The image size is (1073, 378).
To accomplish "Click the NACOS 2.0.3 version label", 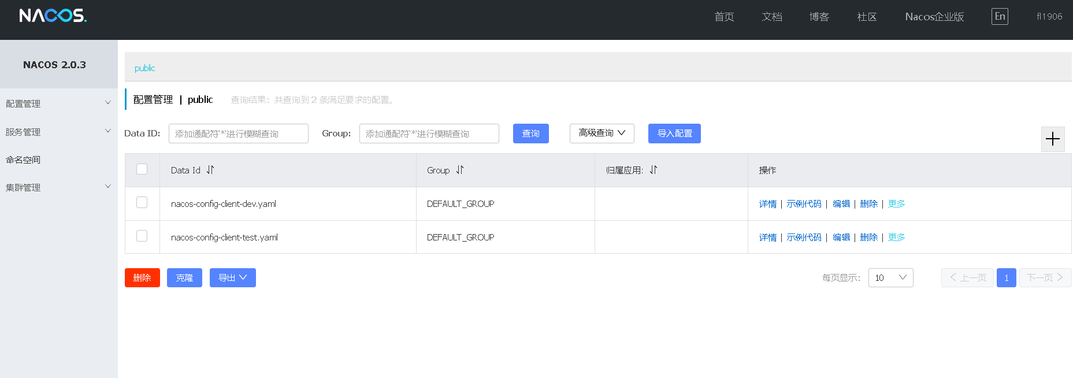I will [54, 65].
